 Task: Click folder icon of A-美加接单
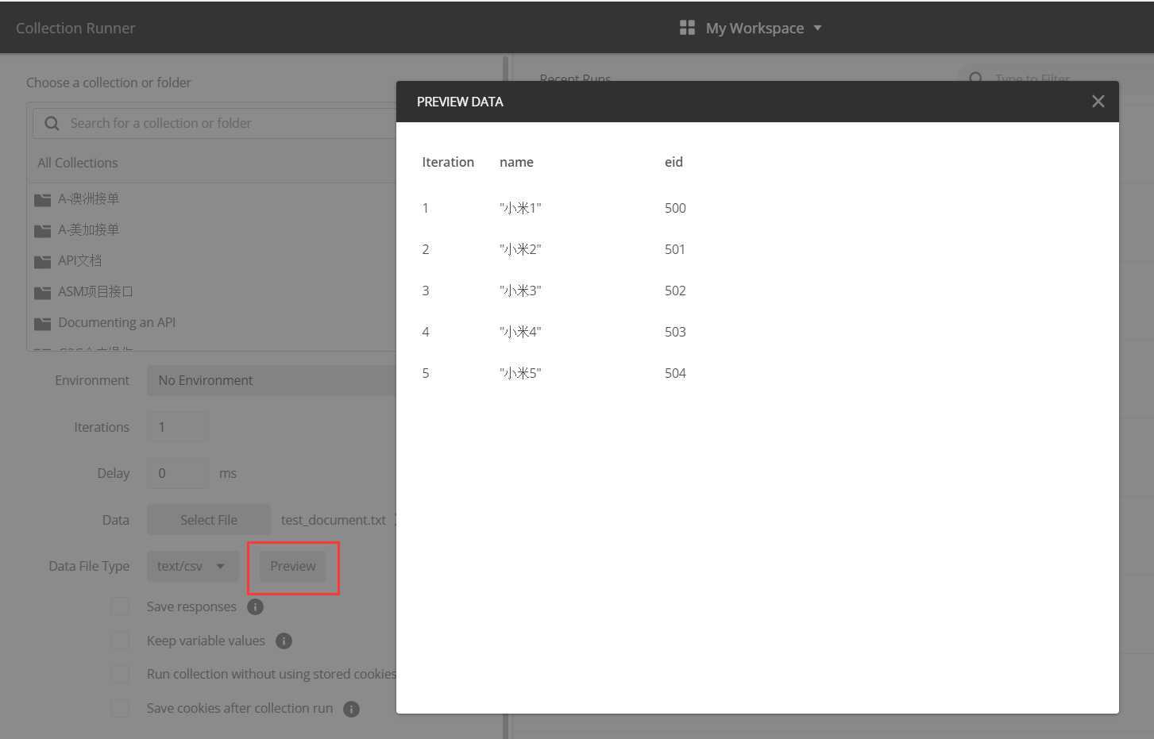pyautogui.click(x=42, y=230)
